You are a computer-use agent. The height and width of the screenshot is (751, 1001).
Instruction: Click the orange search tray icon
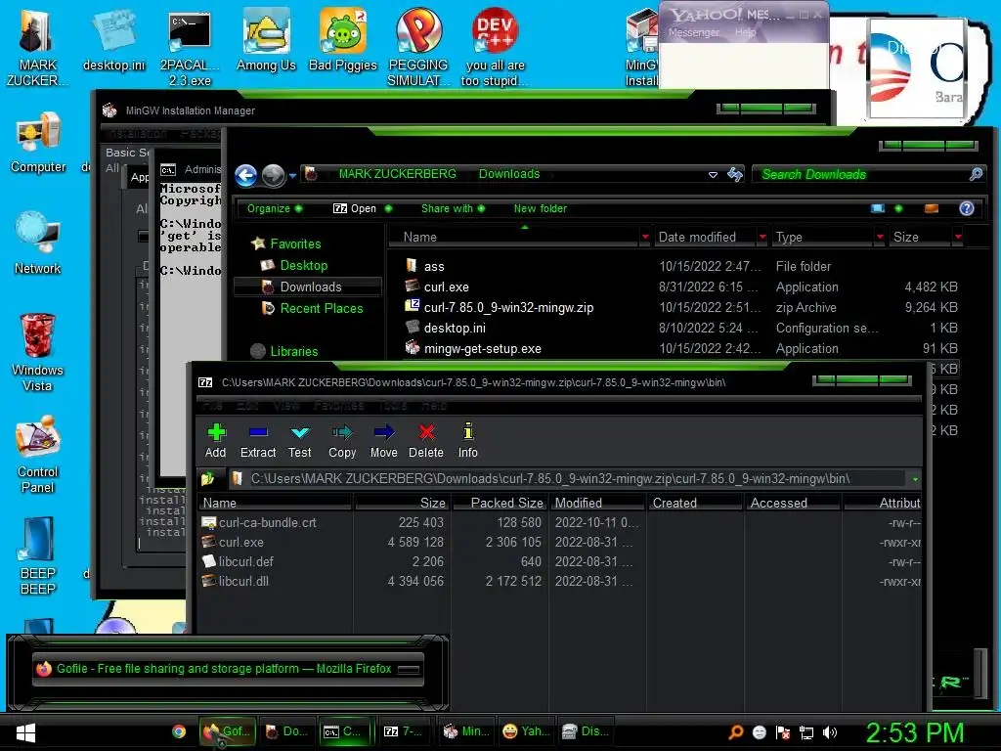(x=736, y=732)
